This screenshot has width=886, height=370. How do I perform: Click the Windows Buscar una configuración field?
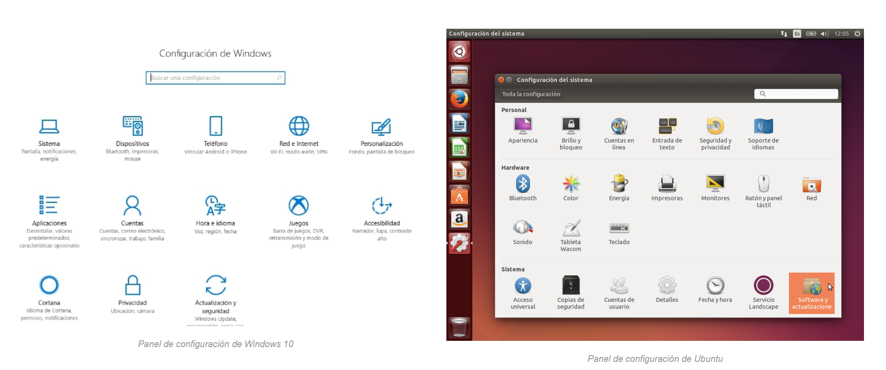(x=215, y=78)
